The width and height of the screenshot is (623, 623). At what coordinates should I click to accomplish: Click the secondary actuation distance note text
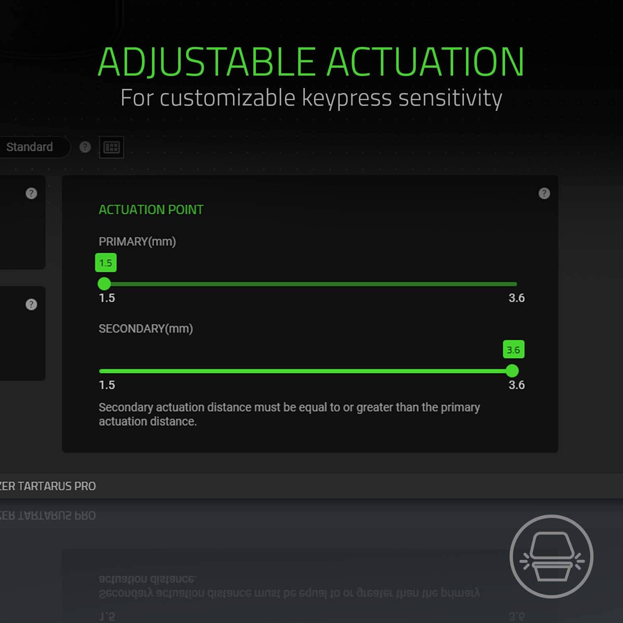click(x=289, y=414)
